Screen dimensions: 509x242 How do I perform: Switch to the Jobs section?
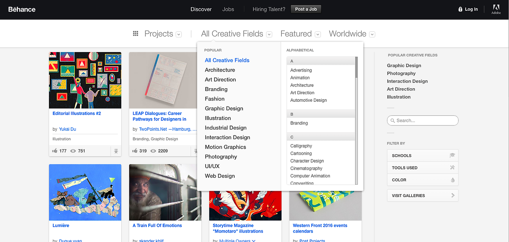pos(228,9)
